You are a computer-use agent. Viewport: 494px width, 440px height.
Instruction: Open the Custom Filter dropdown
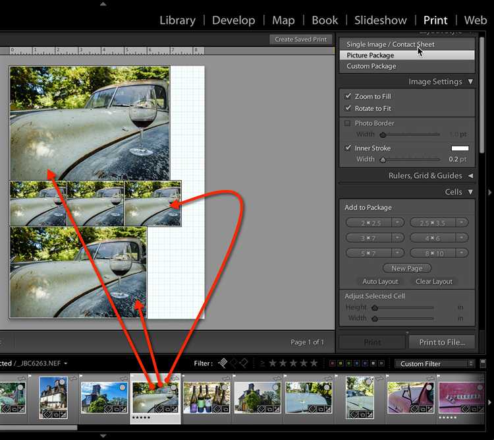pos(434,363)
